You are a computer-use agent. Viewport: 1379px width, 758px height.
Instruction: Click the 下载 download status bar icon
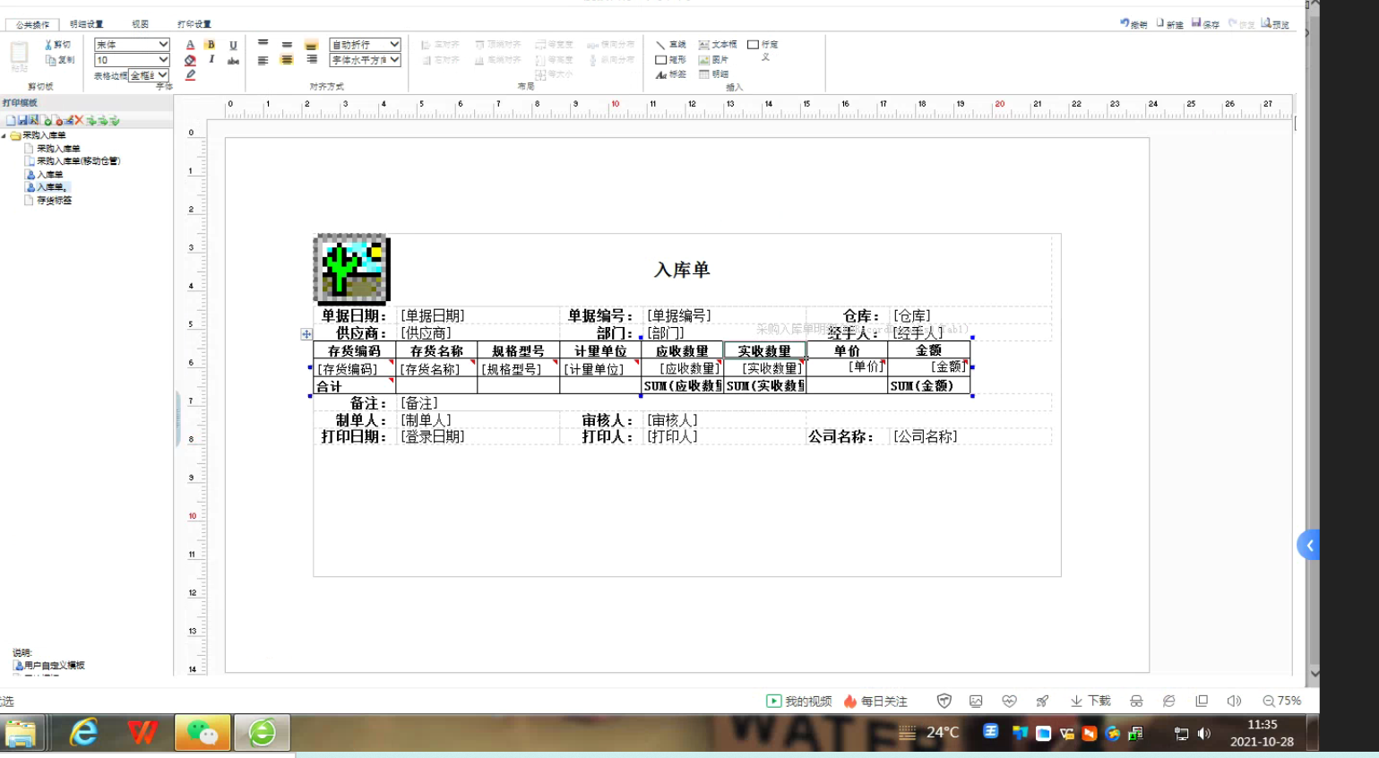click(x=1090, y=702)
